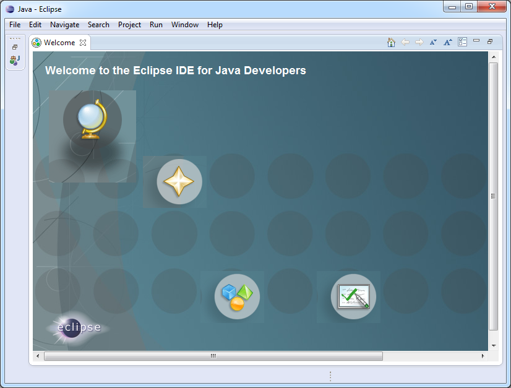This screenshot has height=388, width=511.
Task: Open the Overview globe icon
Action: pos(92,119)
